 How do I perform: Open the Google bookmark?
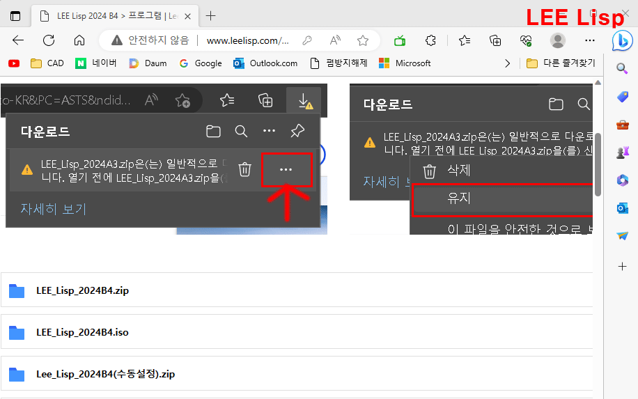201,63
